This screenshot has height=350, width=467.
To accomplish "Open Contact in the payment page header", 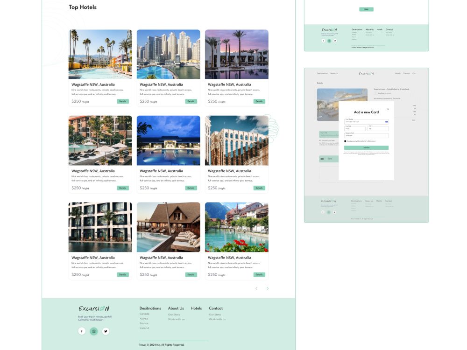I will pos(407,74).
